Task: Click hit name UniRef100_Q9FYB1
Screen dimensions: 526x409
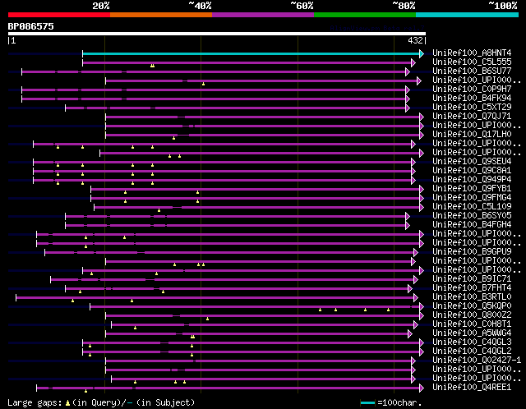Action: pyautogui.click(x=472, y=189)
